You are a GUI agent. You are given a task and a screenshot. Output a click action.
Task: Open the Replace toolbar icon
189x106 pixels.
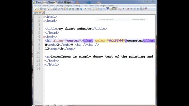[81, 9]
